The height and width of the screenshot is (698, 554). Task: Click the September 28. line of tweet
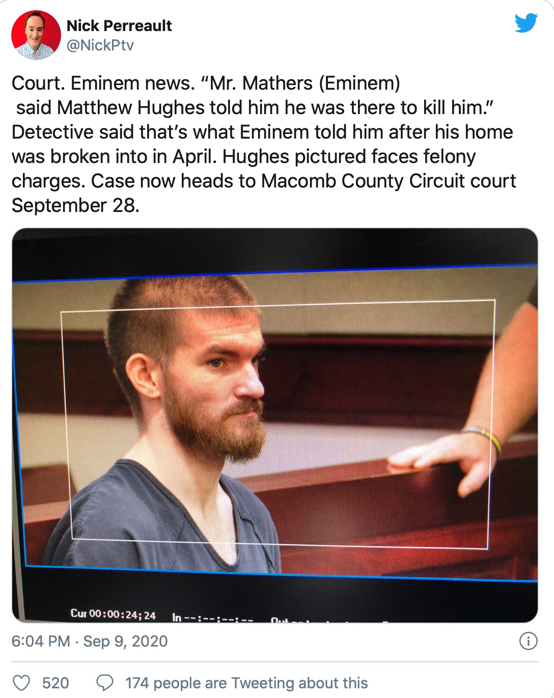click(75, 205)
